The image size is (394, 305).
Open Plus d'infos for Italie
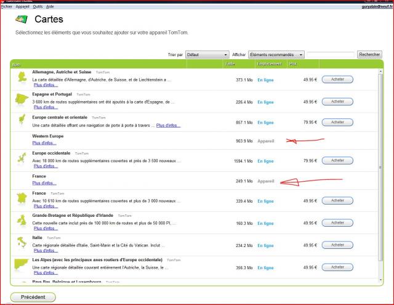(46, 250)
